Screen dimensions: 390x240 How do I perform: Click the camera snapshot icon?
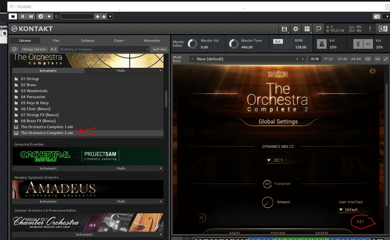pos(377,16)
